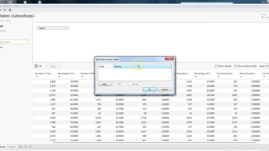Click the Copy button above the data grid
The image size is (269, 151).
(53, 66)
